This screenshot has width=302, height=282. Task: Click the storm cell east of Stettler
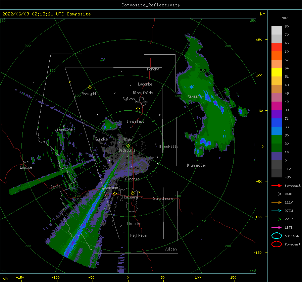[x=243, y=112]
